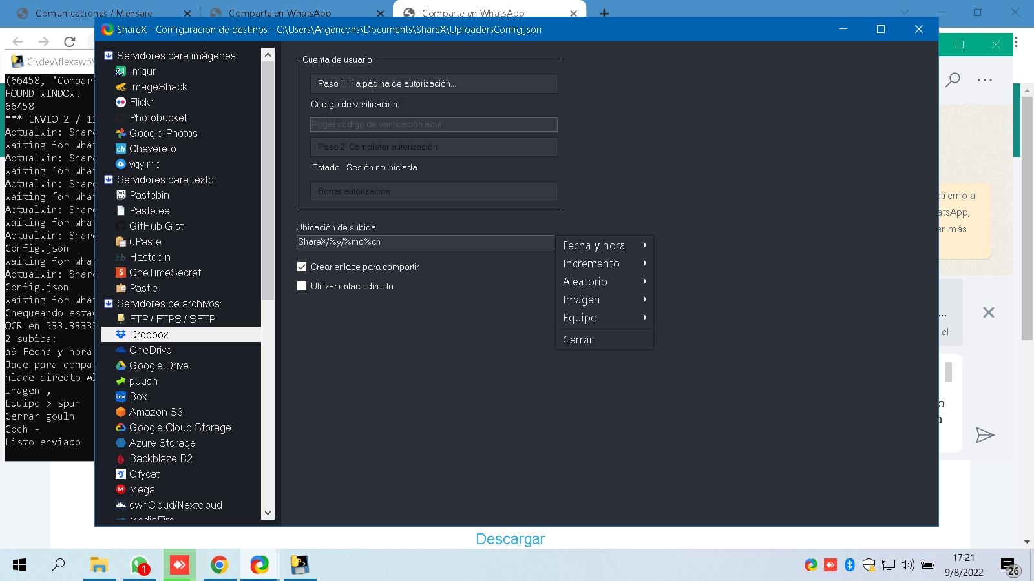
Task: Collapse Servidores para imágenes category
Action: click(109, 56)
